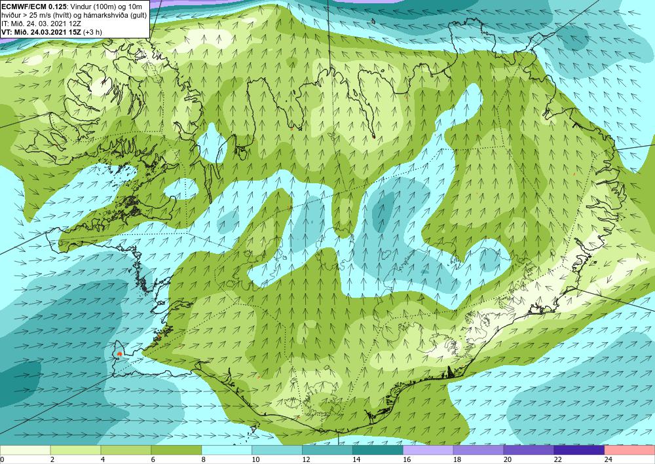Click the legend value '8'

[x=204, y=459]
